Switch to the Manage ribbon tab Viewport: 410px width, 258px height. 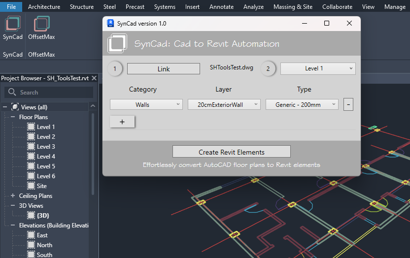(395, 7)
